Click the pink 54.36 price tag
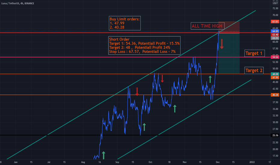The height and width of the screenshot is (165, 280). pos(275,57)
